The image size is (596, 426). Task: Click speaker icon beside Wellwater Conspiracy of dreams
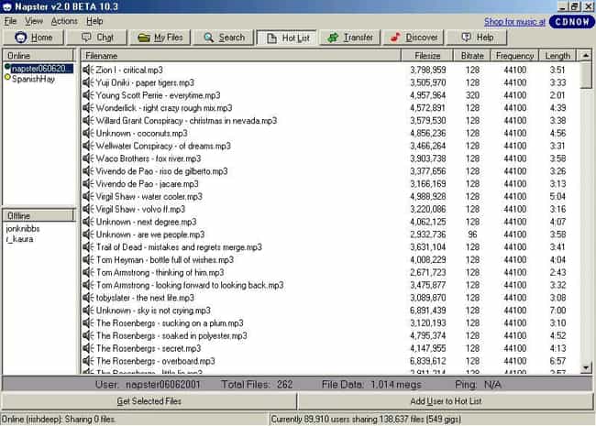tap(88, 146)
